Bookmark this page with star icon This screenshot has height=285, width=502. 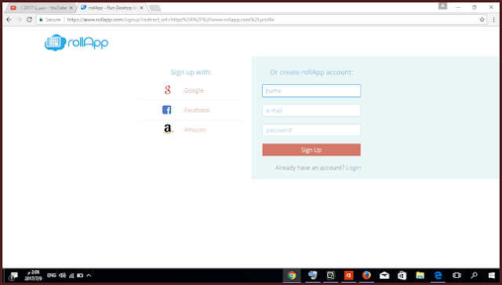click(x=482, y=20)
